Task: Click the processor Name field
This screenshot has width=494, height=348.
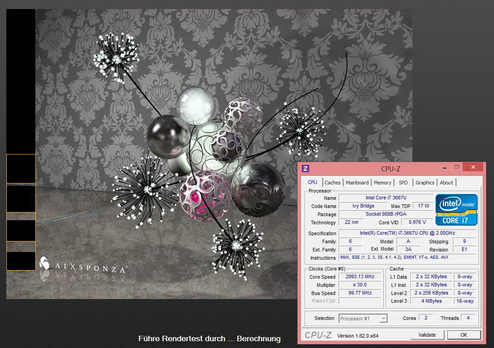Action: coord(385,198)
